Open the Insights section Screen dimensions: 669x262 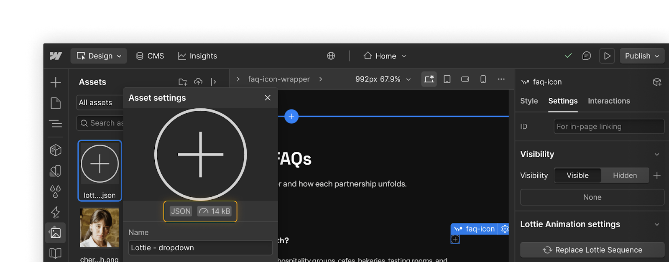[x=197, y=56]
